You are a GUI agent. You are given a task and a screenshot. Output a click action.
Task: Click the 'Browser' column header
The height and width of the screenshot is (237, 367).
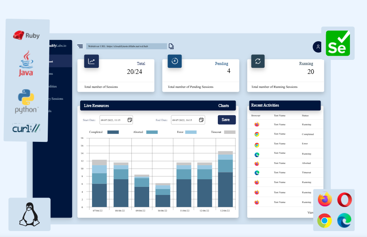[x=256, y=116]
